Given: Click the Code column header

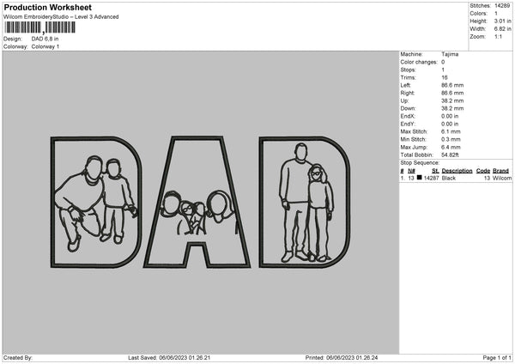Looking at the screenshot, I should [x=483, y=171].
